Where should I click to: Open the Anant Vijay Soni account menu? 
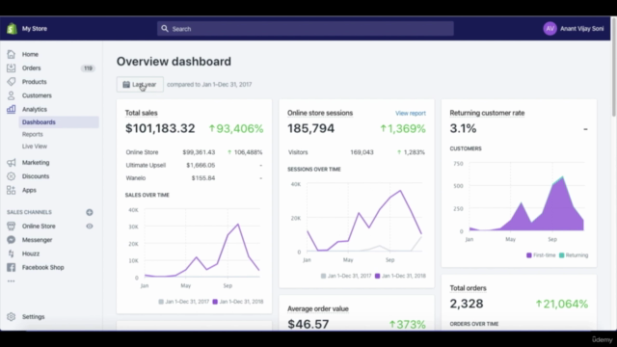574,28
